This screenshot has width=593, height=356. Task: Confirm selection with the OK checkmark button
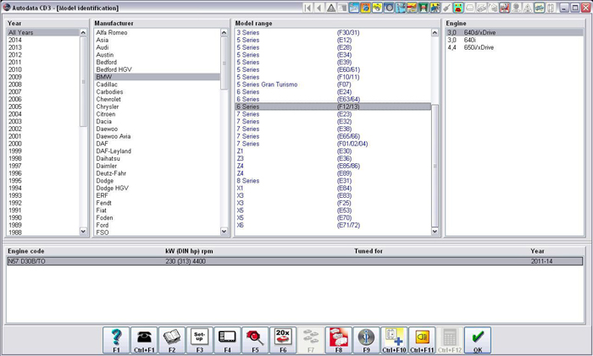point(478,340)
